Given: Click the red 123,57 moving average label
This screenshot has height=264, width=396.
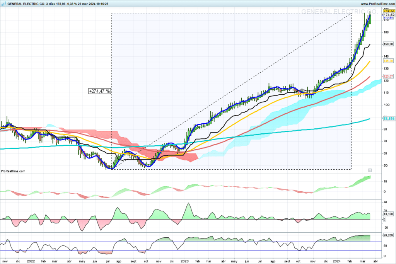Looking at the screenshot, I should pos(388,76).
